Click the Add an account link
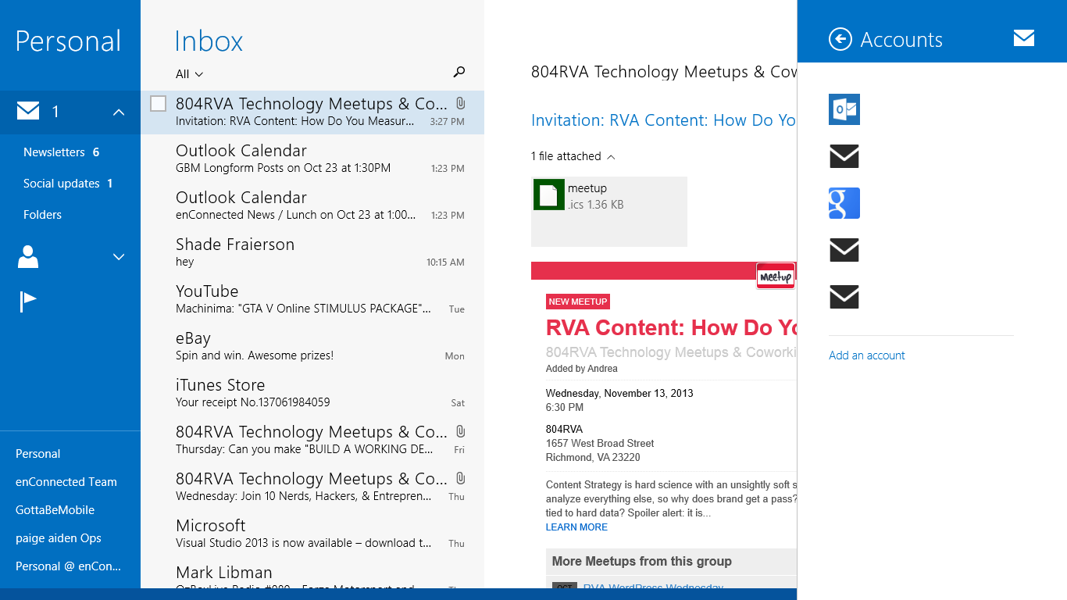This screenshot has height=600, width=1067. tap(867, 355)
